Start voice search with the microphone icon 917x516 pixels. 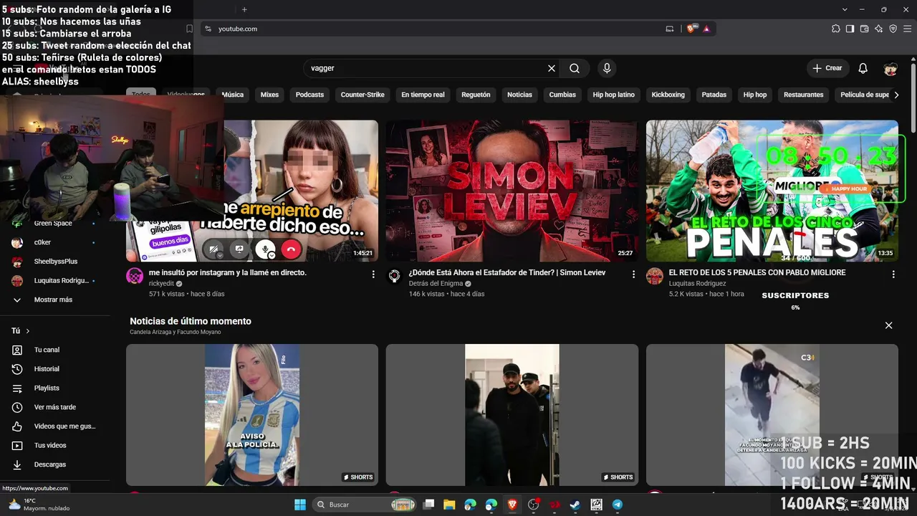coord(607,68)
